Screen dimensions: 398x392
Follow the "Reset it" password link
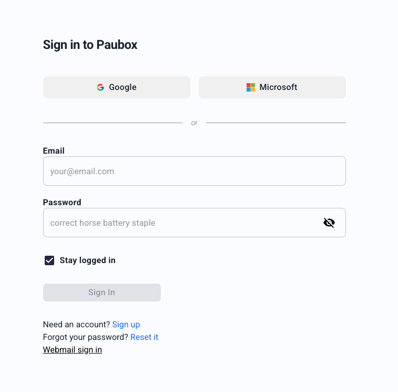(x=144, y=337)
